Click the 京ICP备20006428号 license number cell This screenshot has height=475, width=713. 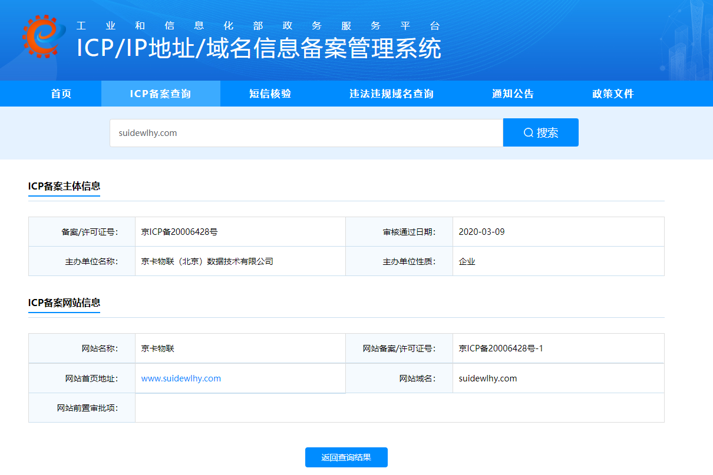click(x=179, y=232)
